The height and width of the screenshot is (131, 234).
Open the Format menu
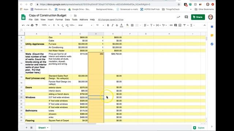pyautogui.click(x=59, y=20)
